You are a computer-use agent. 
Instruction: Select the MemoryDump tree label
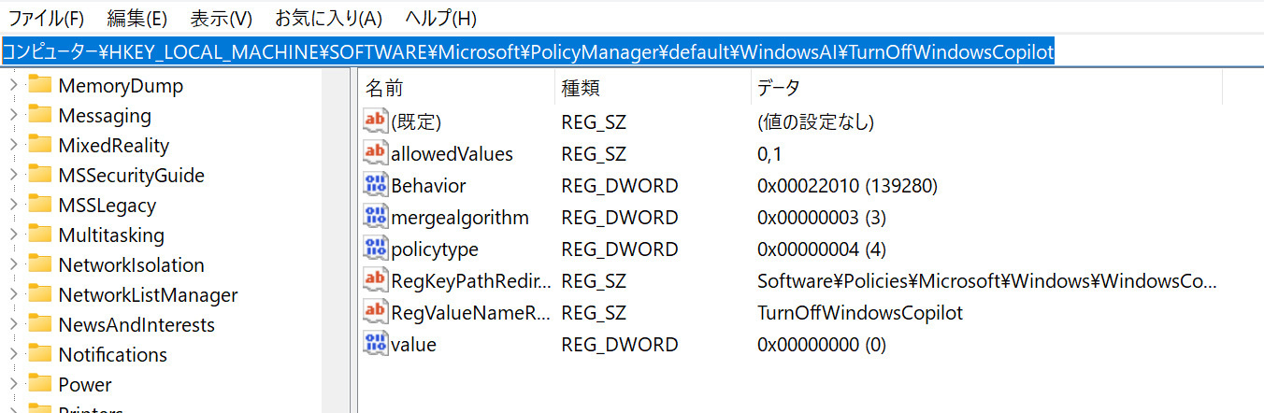point(121,86)
